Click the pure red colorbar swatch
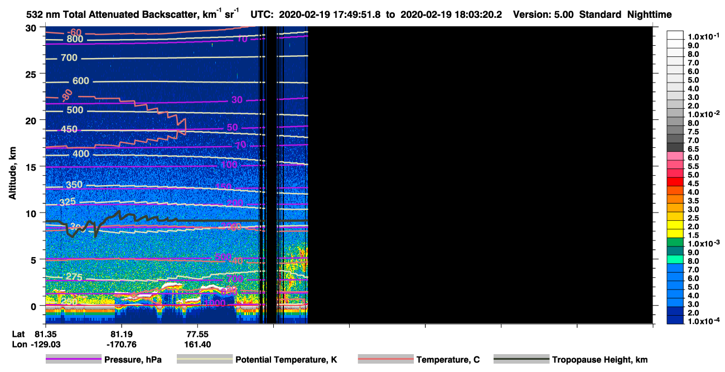 675,181
